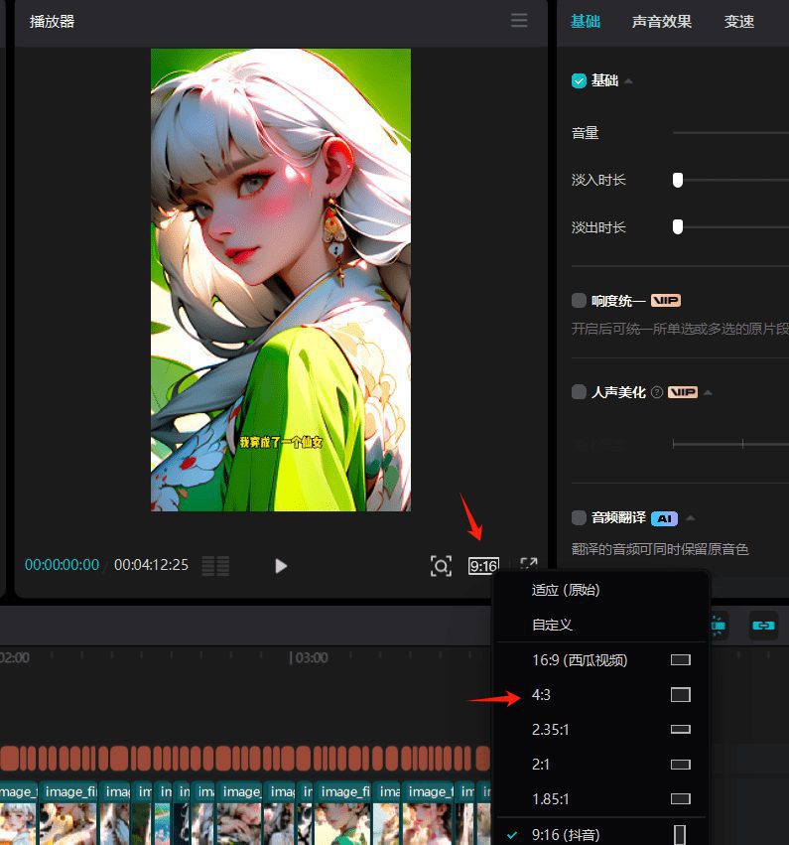
Task: Click the yellow subtitle text in the preview
Action: [x=281, y=443]
